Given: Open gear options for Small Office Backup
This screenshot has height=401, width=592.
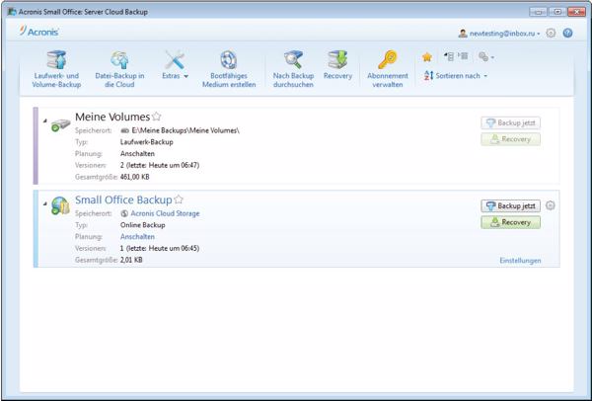Looking at the screenshot, I should click(x=551, y=205).
